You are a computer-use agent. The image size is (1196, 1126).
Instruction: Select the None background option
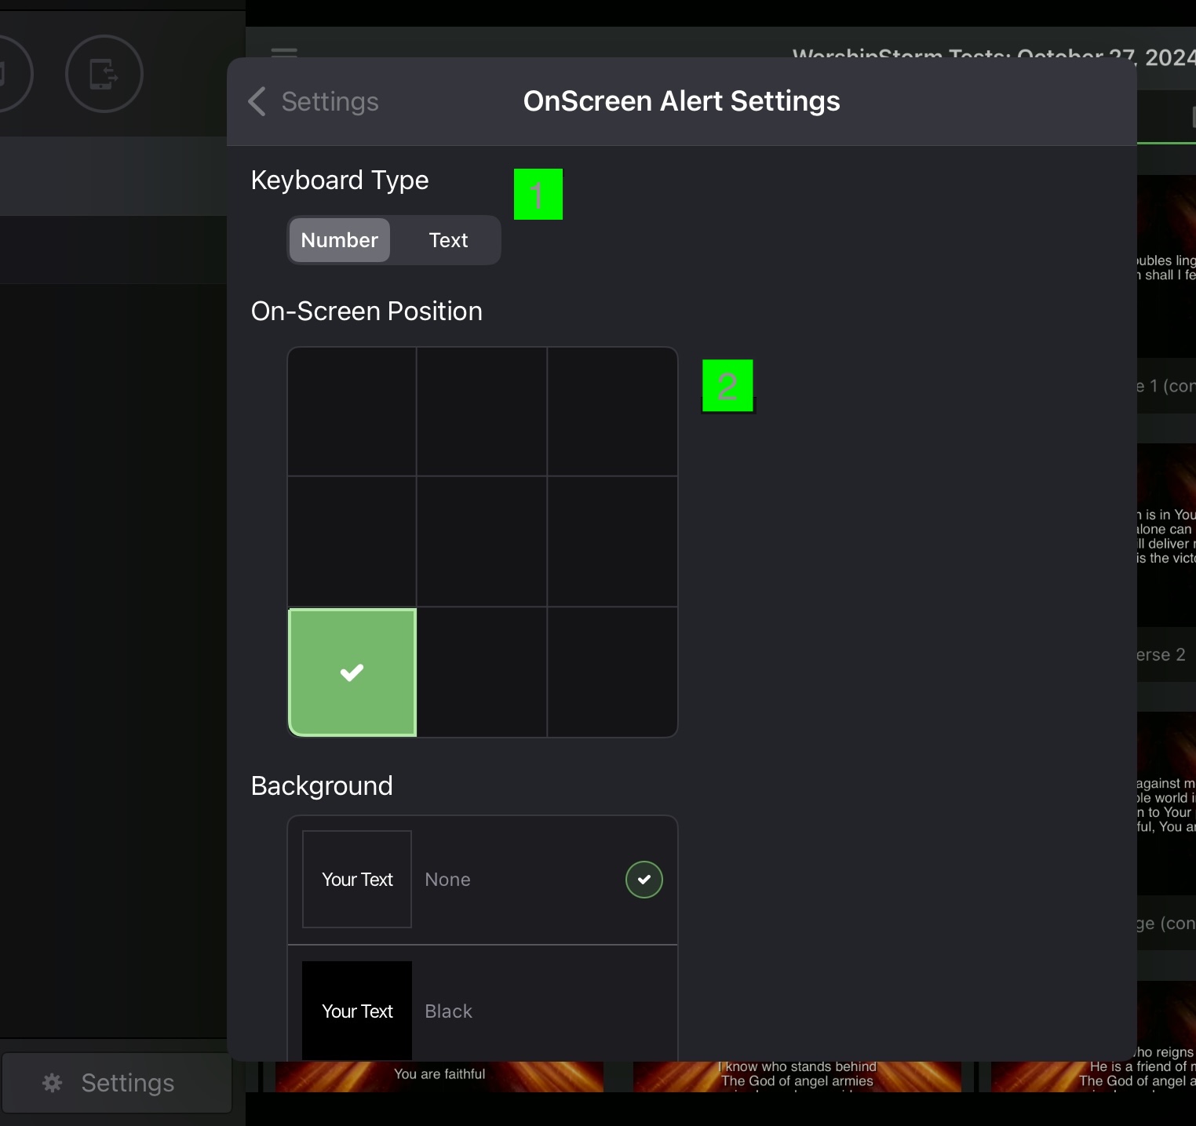pos(483,880)
